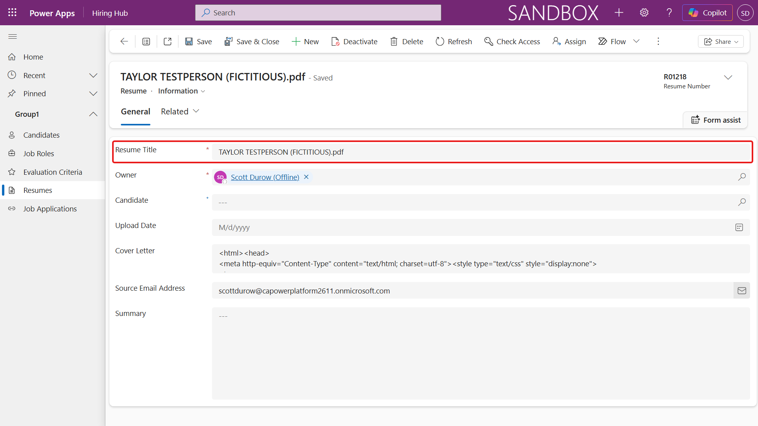Open more commands vertical ellipsis
The height and width of the screenshot is (426, 758).
click(x=658, y=41)
